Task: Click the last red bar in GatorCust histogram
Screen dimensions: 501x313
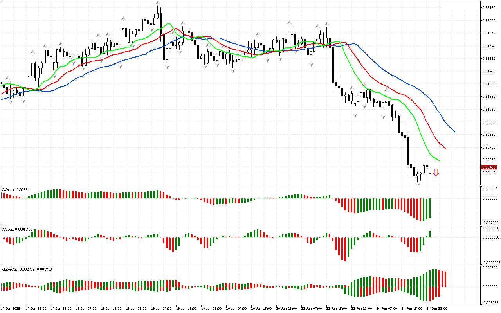Action: coord(445,279)
